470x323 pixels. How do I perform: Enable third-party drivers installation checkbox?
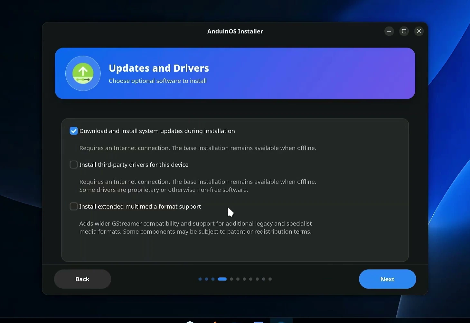[x=74, y=165]
